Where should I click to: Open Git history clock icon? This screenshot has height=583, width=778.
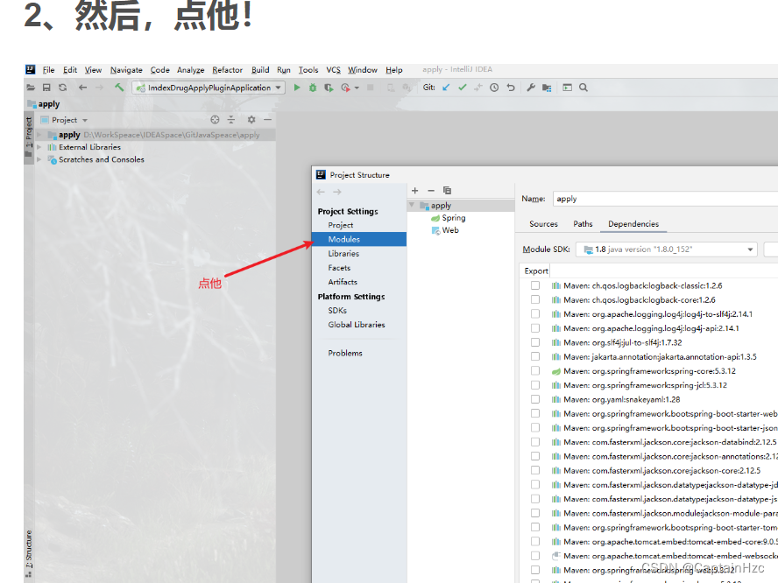(x=494, y=88)
